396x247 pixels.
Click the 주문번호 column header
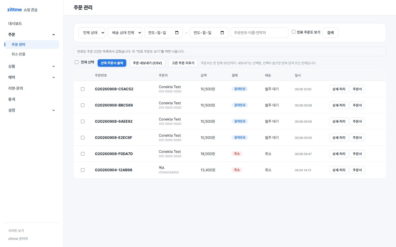101,75
